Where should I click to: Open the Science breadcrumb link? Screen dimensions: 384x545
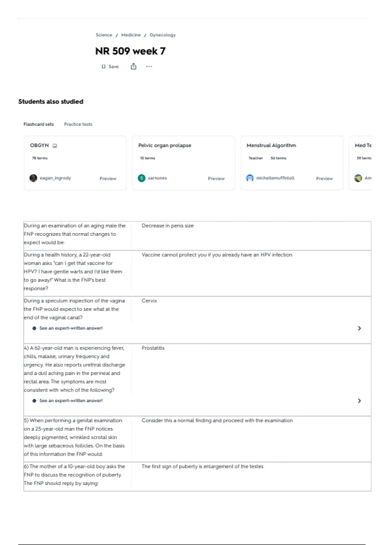click(x=104, y=35)
